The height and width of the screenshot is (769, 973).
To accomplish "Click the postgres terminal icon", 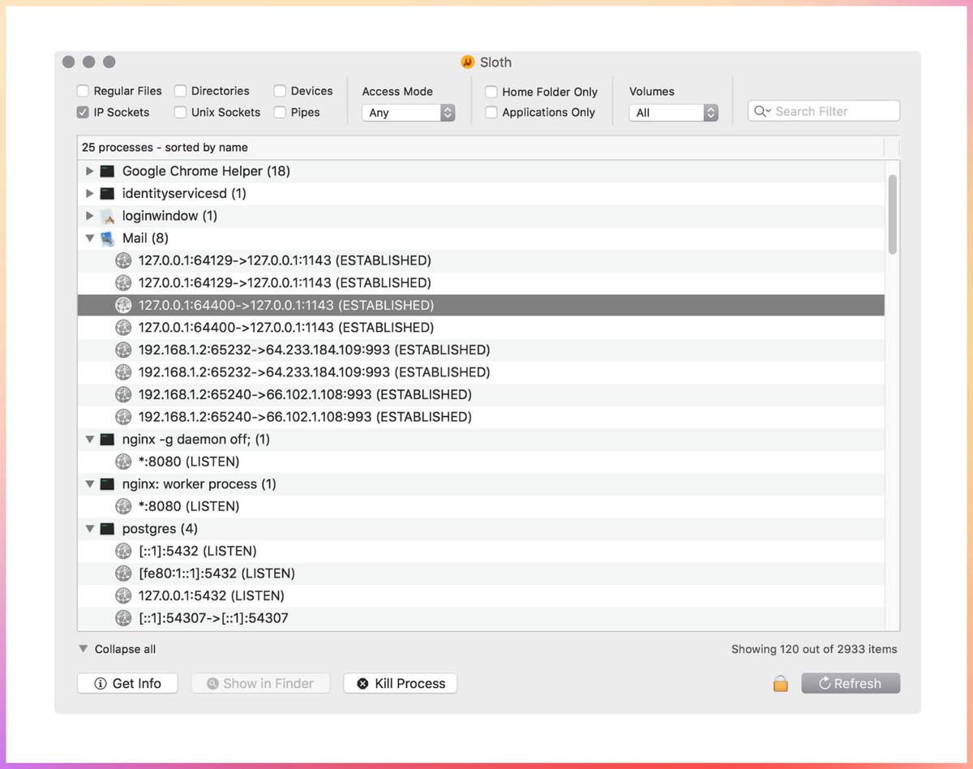I will (107, 528).
